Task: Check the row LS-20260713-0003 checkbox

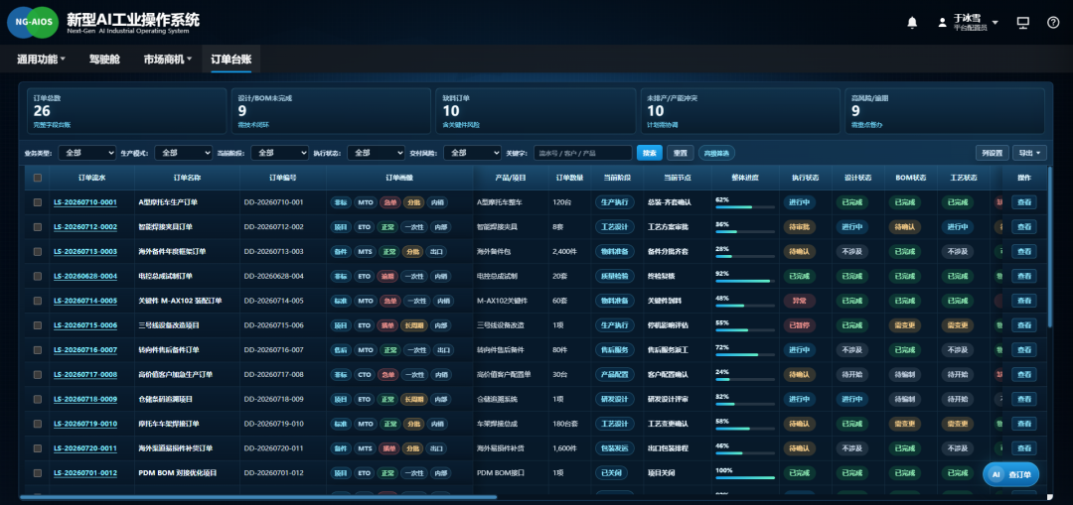Action: (38, 251)
